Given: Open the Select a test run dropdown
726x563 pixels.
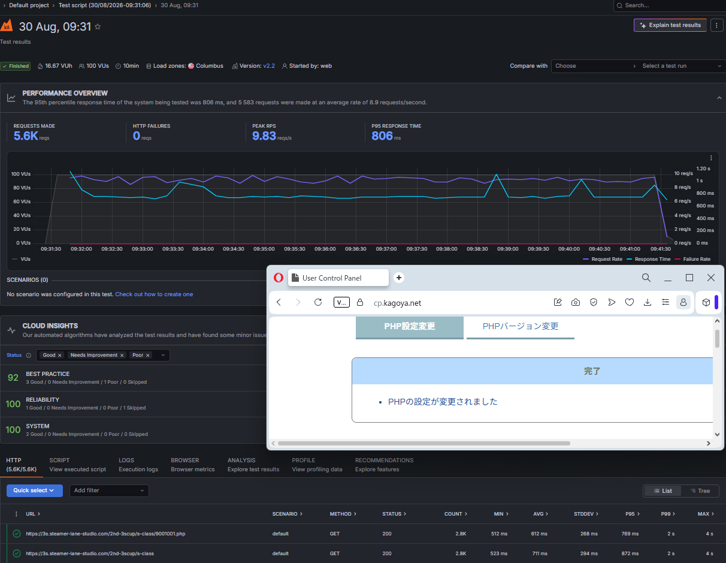Looking at the screenshot, I should pos(682,66).
